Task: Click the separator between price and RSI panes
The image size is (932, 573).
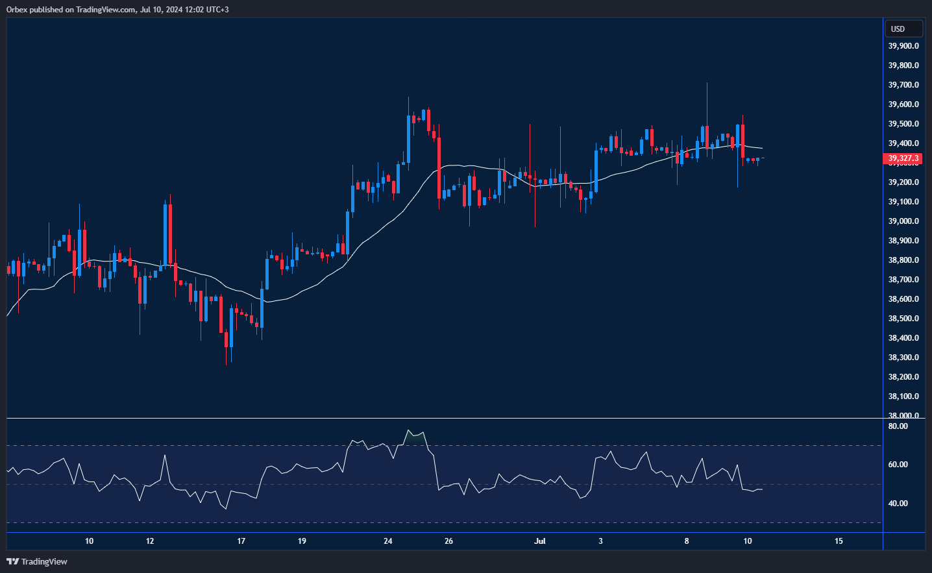Action: [444, 419]
